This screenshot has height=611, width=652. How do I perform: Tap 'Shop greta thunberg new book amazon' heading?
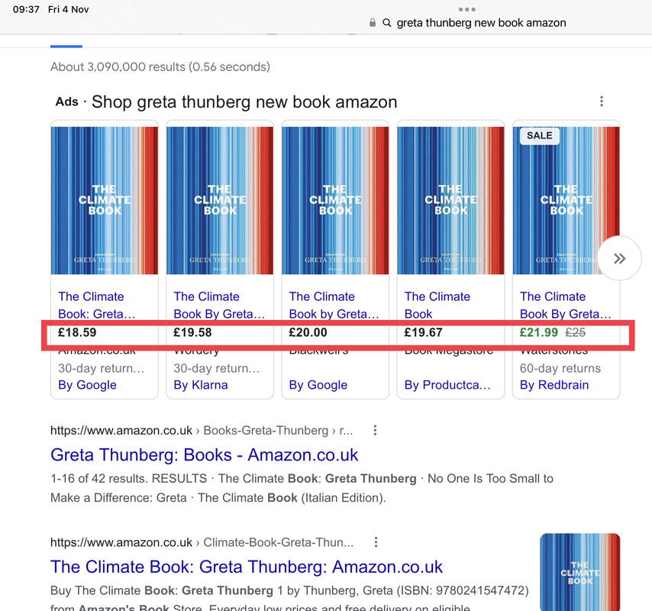(x=244, y=102)
